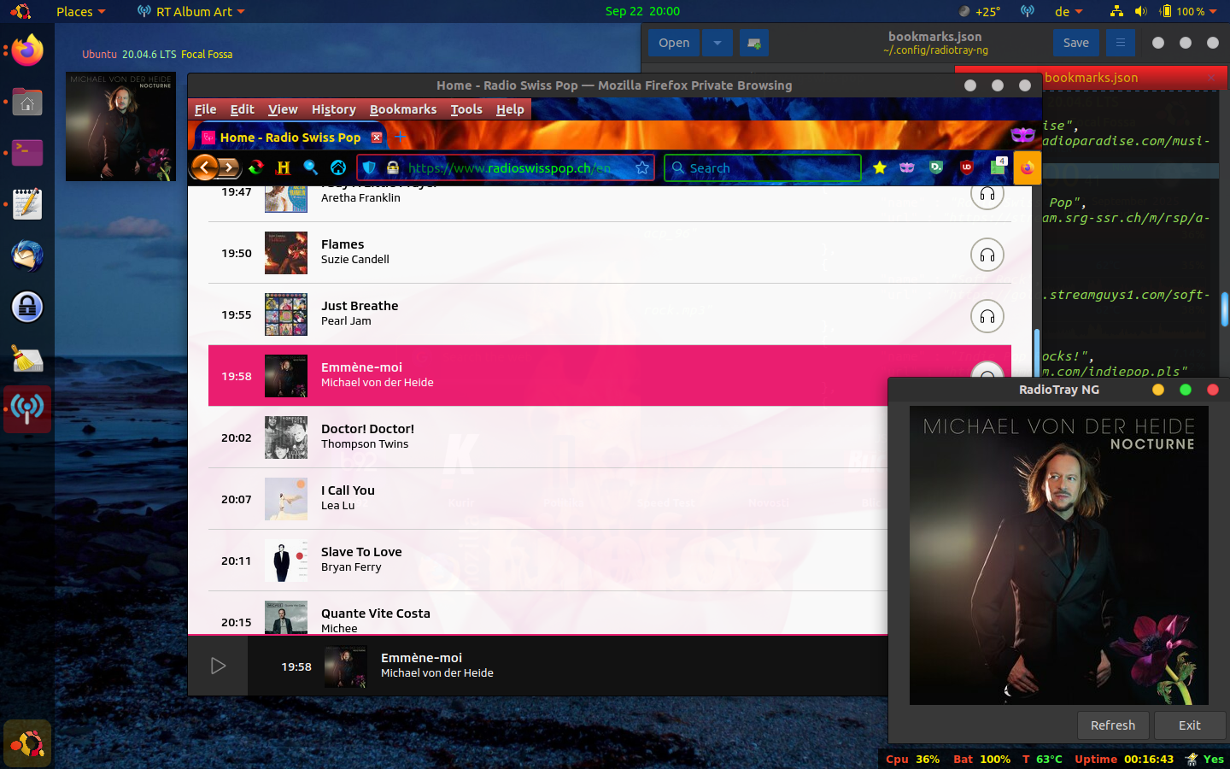Screen dimensions: 1230x769
Task: Expand the Places menu in top panel
Action: (81, 11)
